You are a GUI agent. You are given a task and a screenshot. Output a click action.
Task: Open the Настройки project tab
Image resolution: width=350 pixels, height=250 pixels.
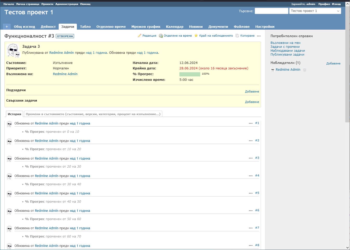coord(265,27)
